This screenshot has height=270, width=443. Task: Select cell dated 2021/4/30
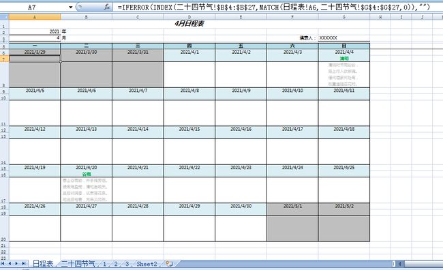tap(241, 206)
